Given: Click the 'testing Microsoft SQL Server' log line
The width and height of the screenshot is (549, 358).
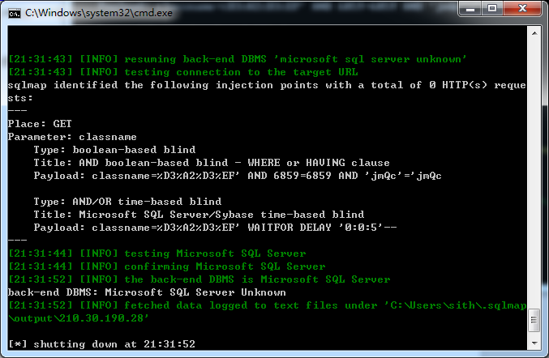Looking at the screenshot, I should pyautogui.click(x=157, y=254).
